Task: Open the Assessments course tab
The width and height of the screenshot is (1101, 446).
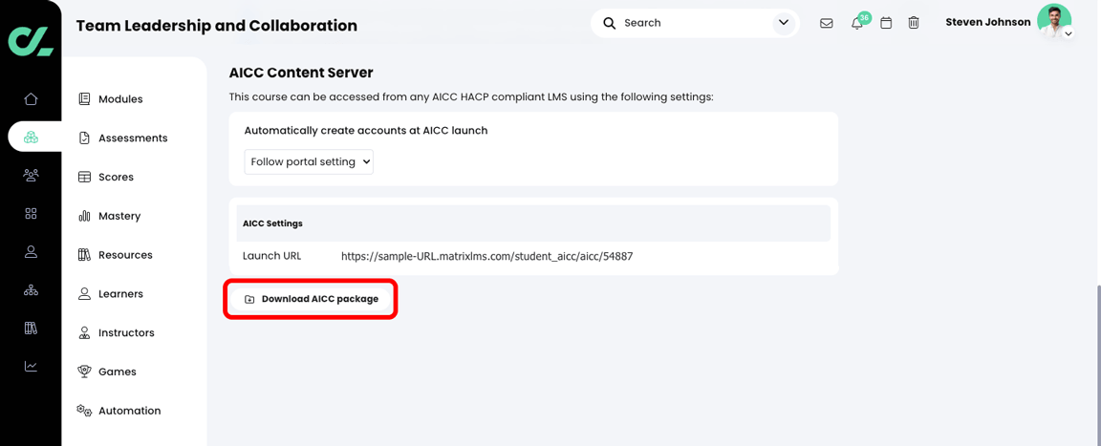Action: 123,138
